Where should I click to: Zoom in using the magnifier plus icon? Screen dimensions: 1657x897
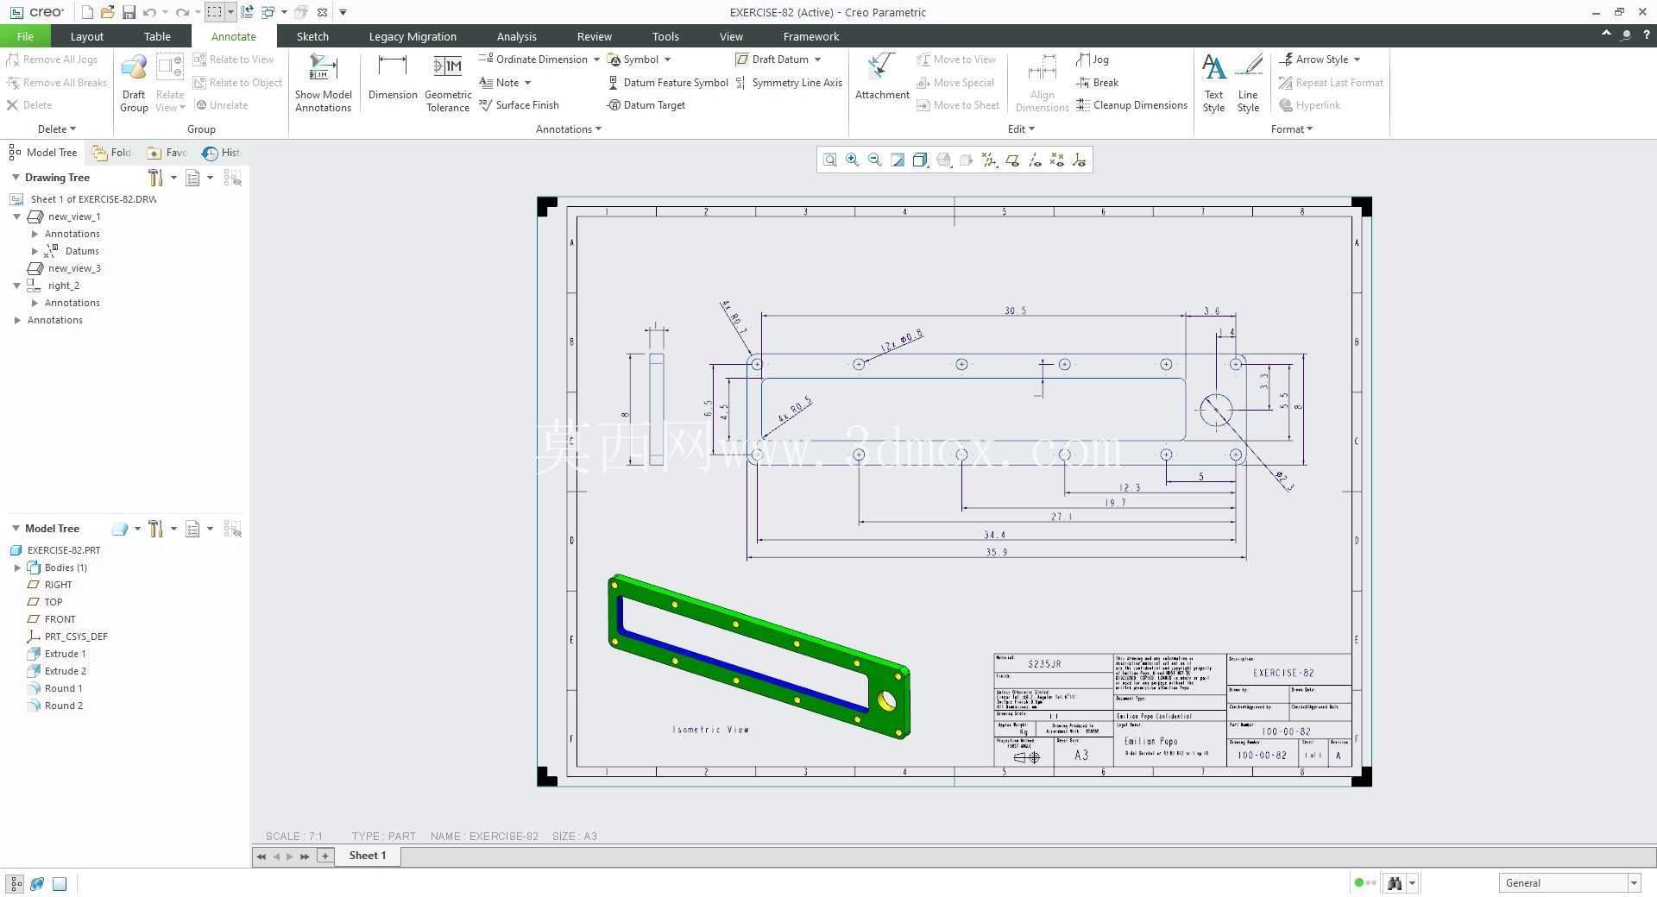[x=852, y=160]
